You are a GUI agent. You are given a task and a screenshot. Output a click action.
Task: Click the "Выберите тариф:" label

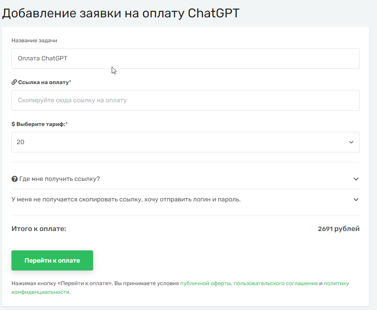pyautogui.click(x=41, y=124)
